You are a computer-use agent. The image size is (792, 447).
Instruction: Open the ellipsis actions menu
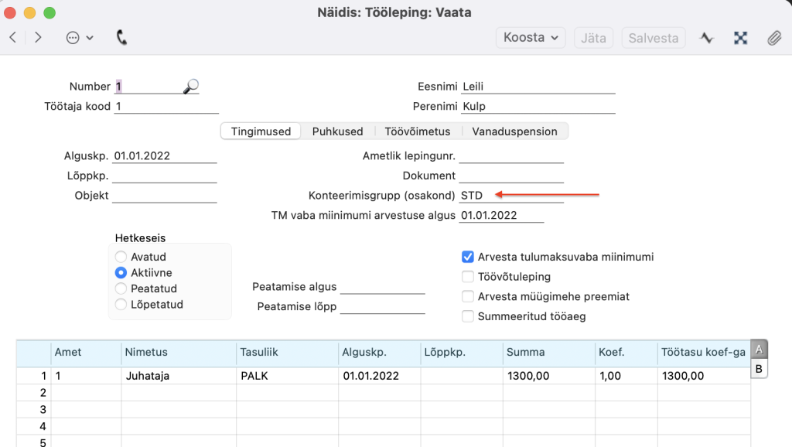(79, 37)
